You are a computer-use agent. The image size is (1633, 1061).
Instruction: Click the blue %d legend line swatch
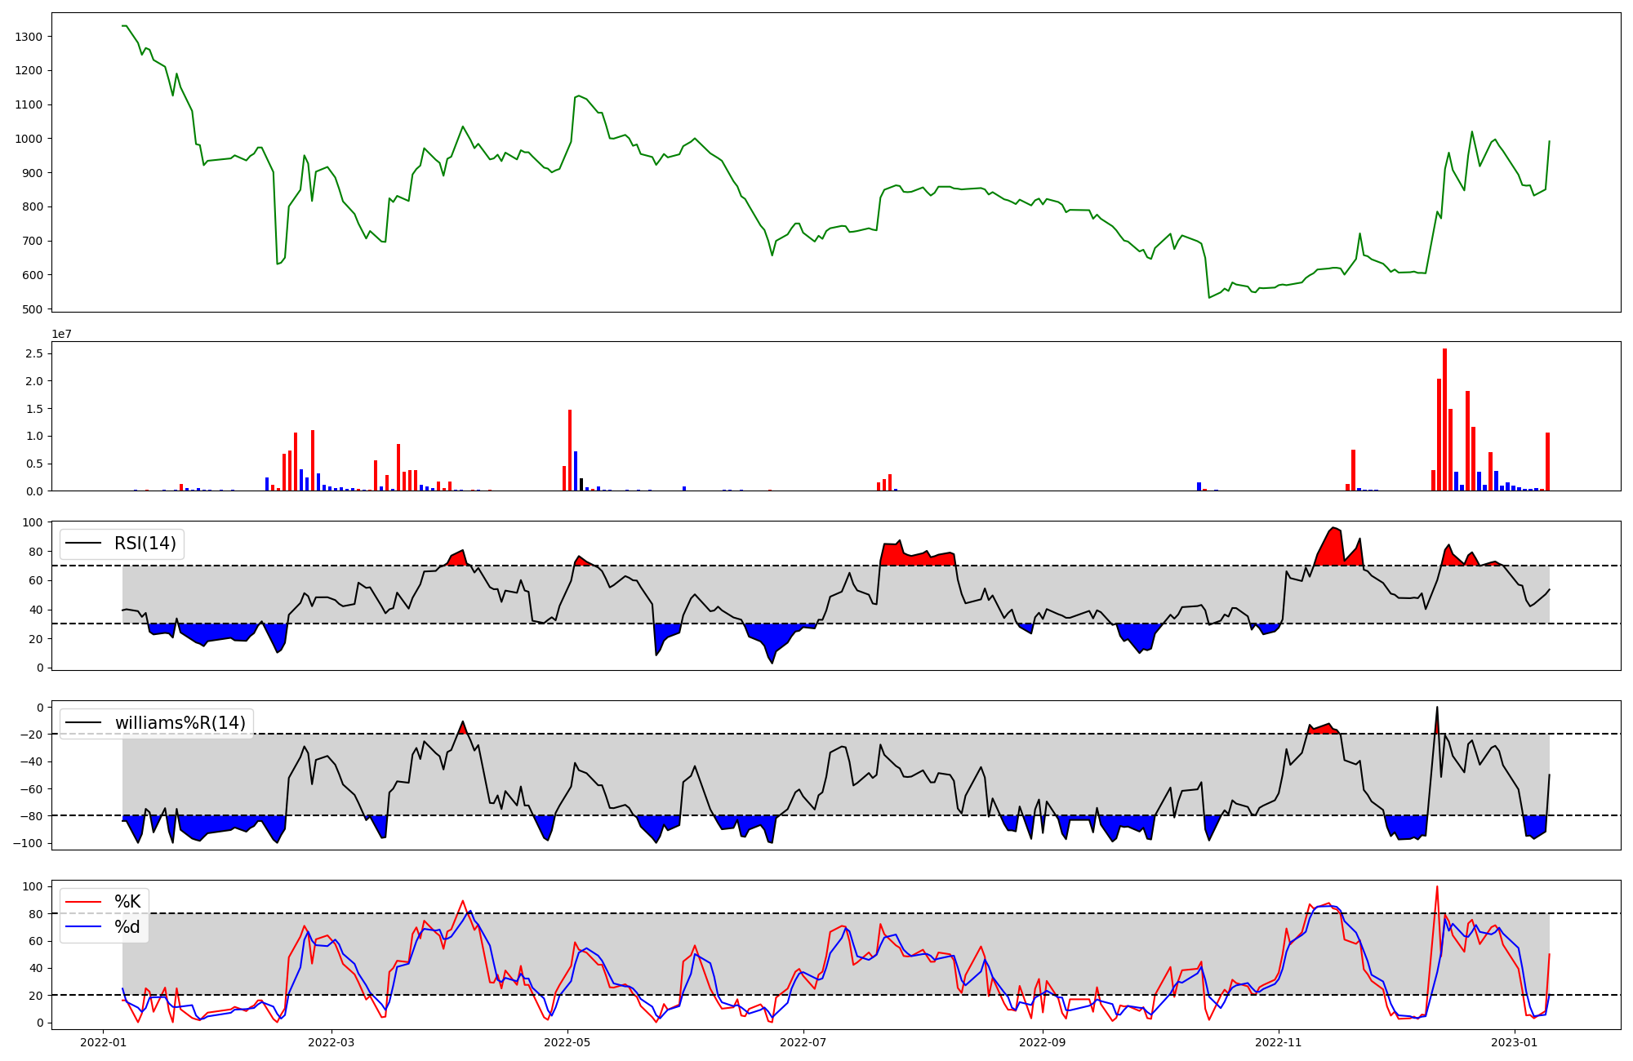(83, 927)
